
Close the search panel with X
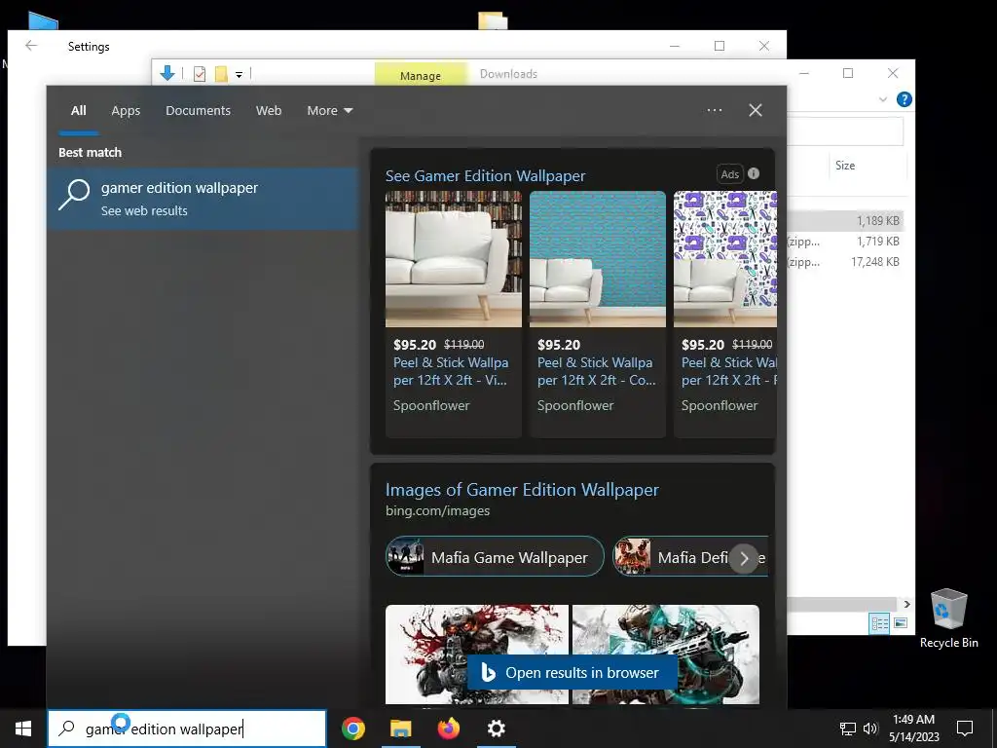click(x=756, y=110)
